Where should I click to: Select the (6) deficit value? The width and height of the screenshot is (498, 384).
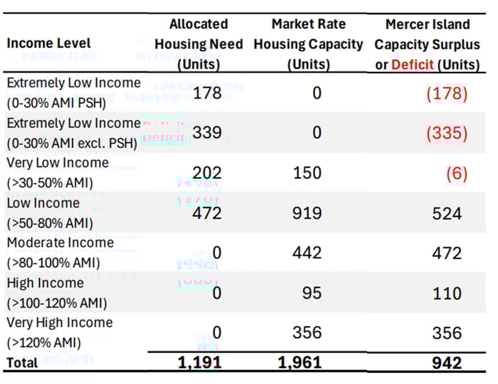coord(456,173)
